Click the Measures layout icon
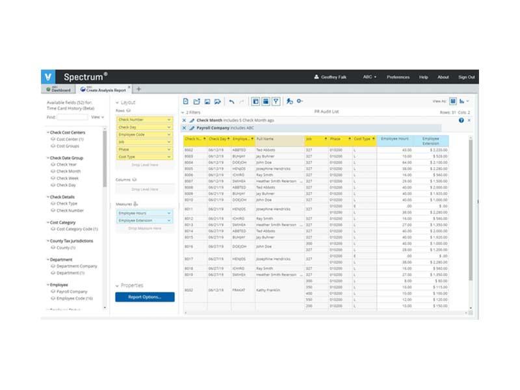520x390 pixels. click(x=136, y=204)
